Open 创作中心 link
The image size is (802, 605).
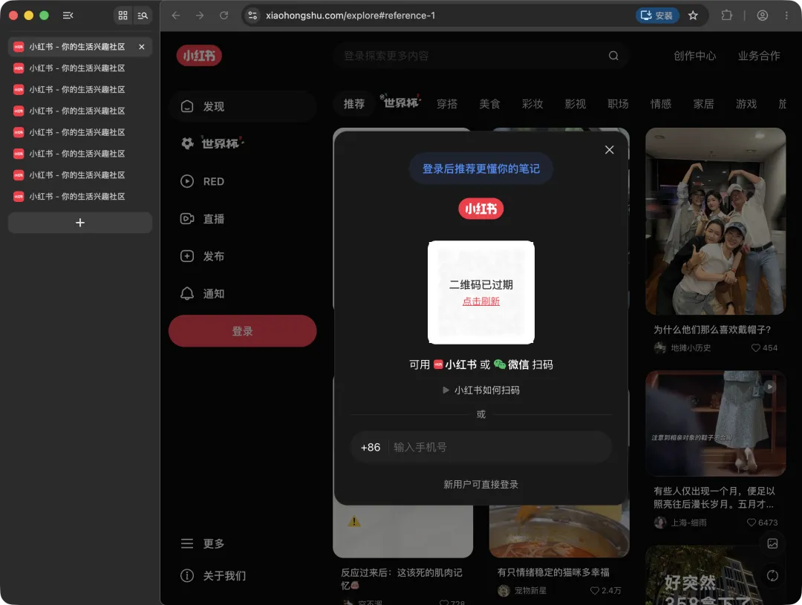(x=694, y=56)
